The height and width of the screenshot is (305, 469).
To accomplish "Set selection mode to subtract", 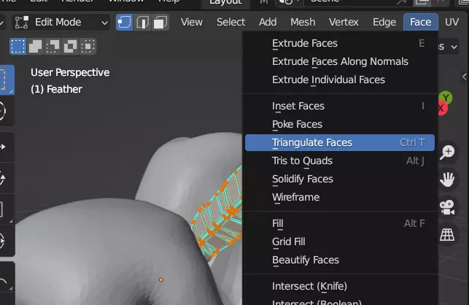I will click(53, 47).
